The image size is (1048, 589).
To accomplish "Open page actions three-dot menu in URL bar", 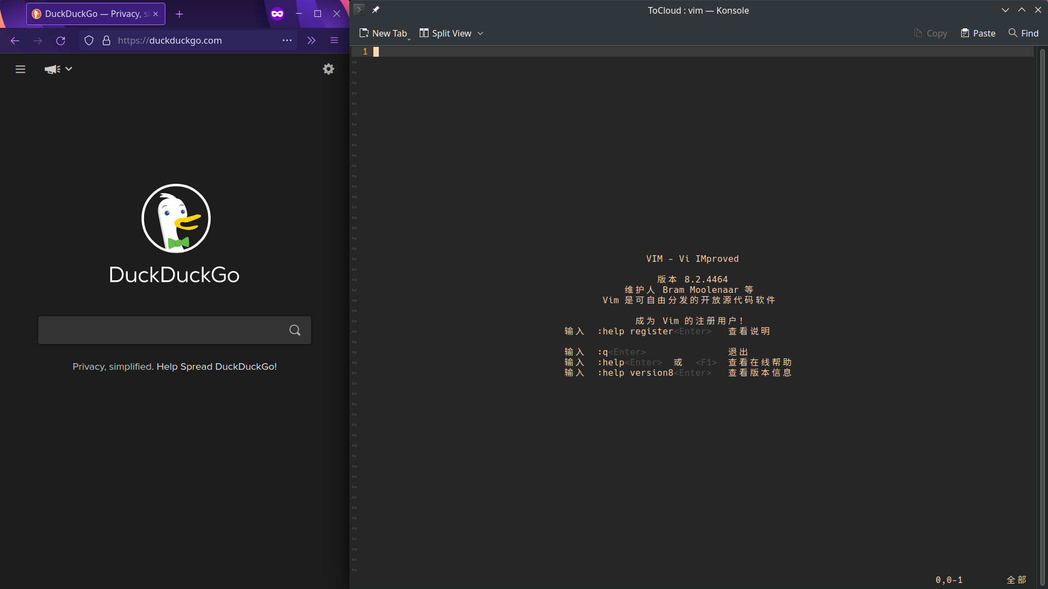I will [287, 40].
